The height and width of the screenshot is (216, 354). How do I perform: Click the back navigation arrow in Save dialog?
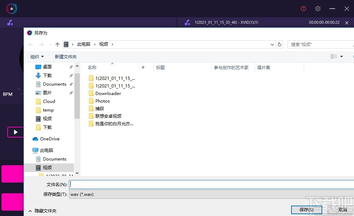(31, 44)
